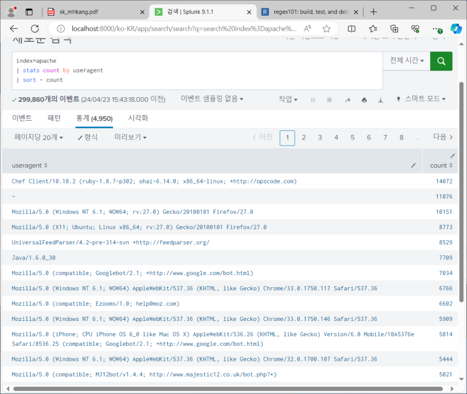467x394 pixels.
Task: Pause the search job
Action: [313, 100]
